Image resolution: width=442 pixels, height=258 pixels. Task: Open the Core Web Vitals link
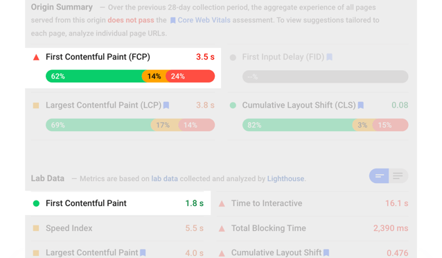point(204,20)
